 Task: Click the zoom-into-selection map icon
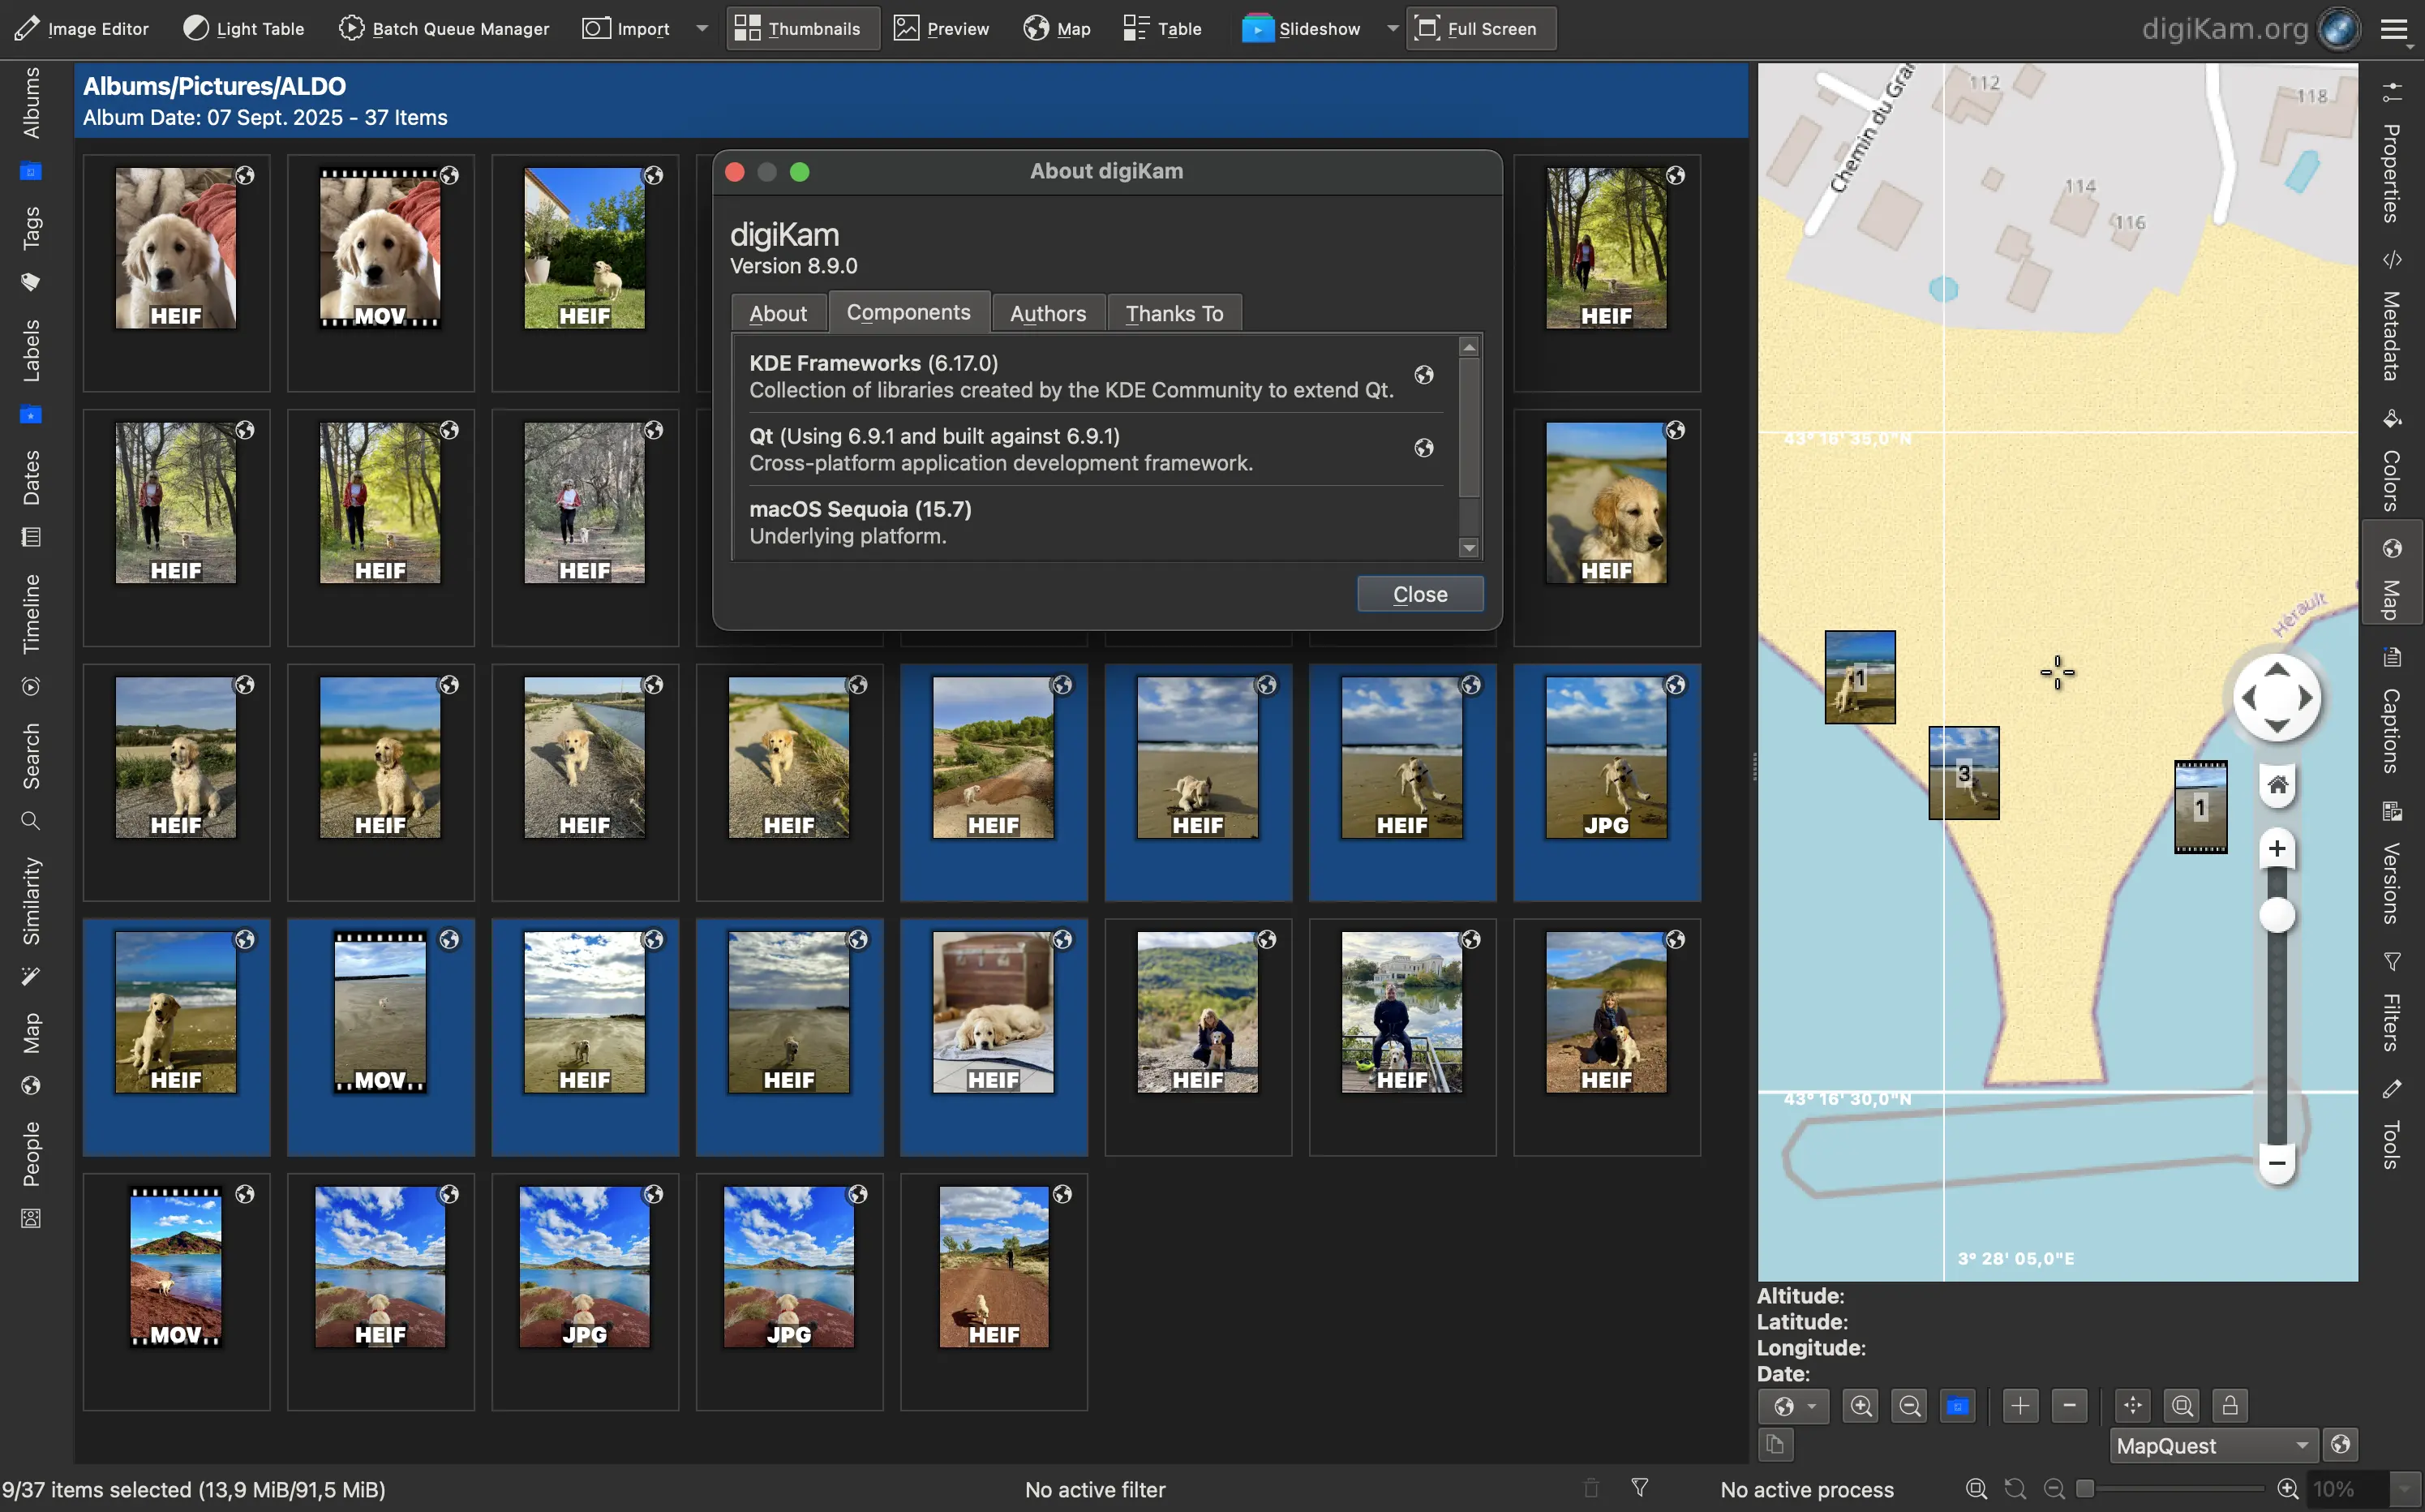[2182, 1406]
